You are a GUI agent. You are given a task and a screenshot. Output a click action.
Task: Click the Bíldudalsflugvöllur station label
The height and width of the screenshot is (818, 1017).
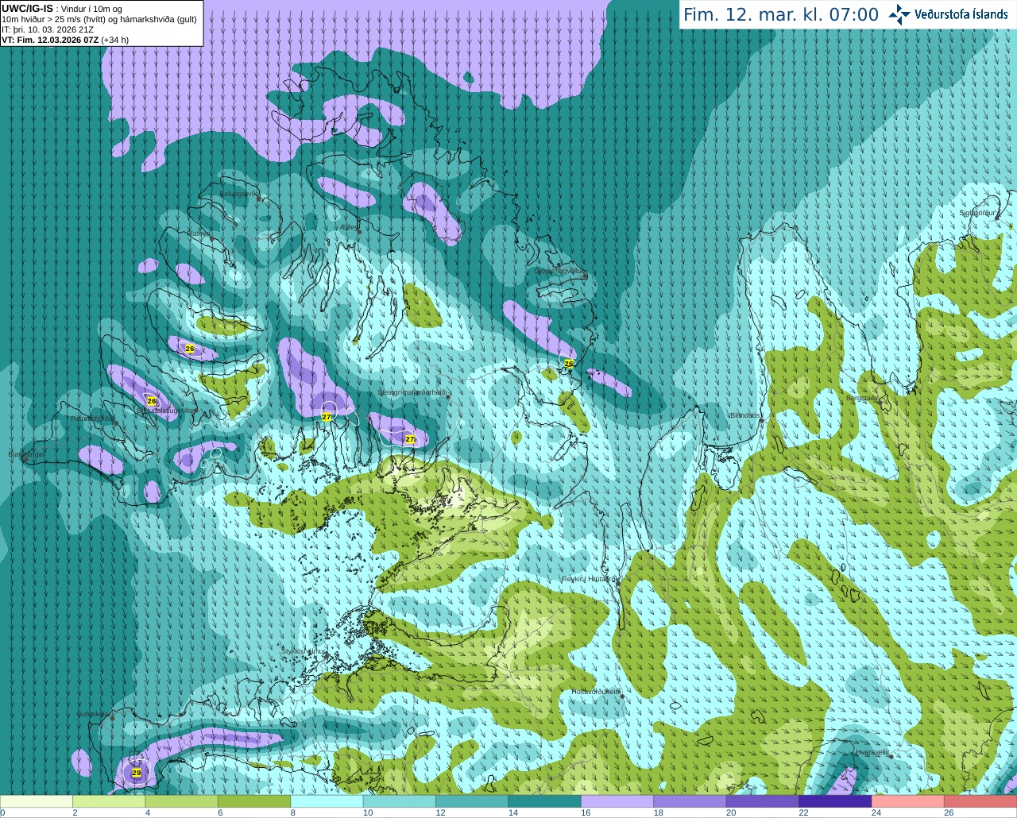click(167, 411)
